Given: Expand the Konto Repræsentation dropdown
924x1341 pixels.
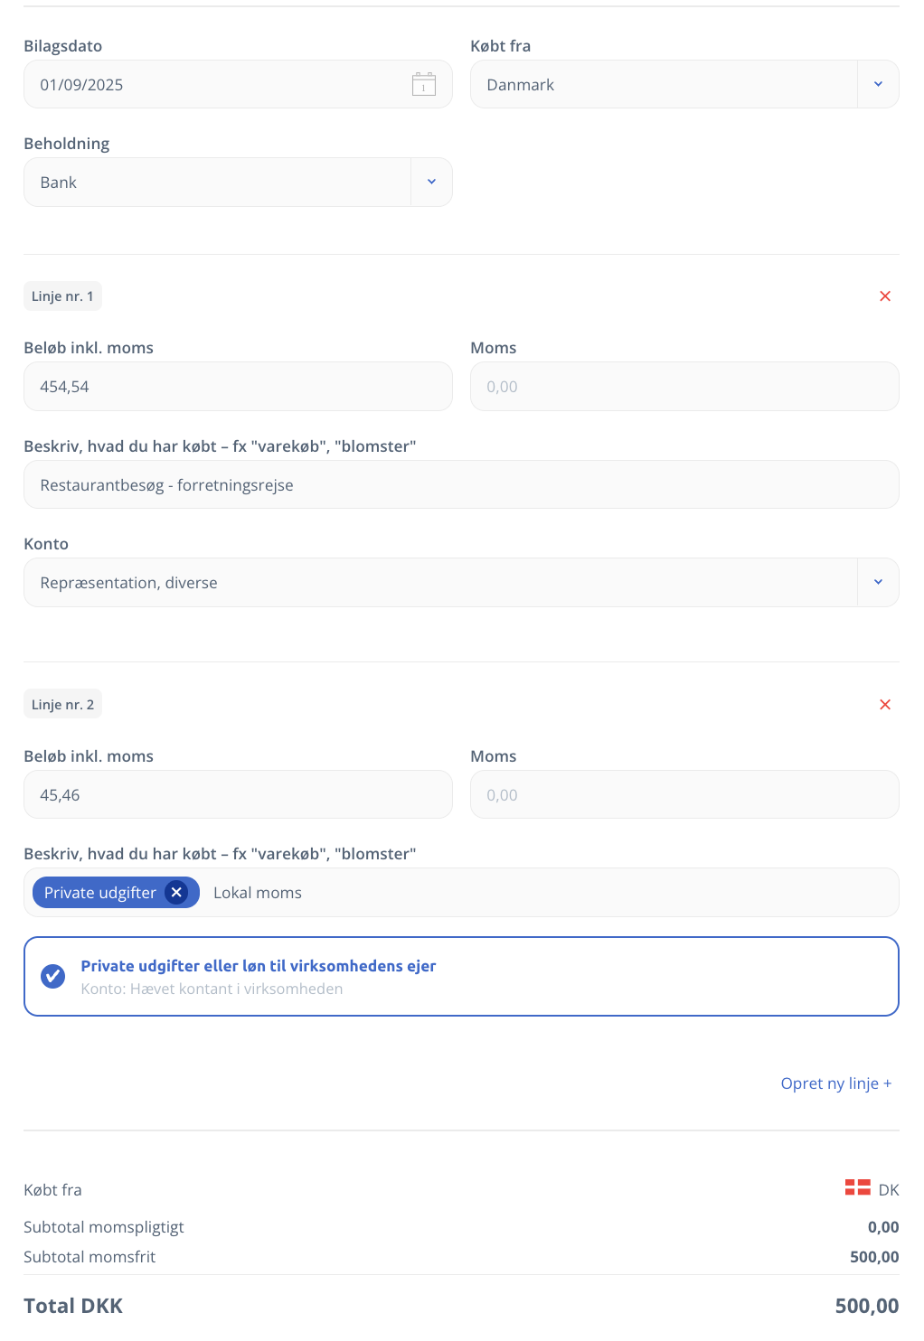Looking at the screenshot, I should (878, 582).
